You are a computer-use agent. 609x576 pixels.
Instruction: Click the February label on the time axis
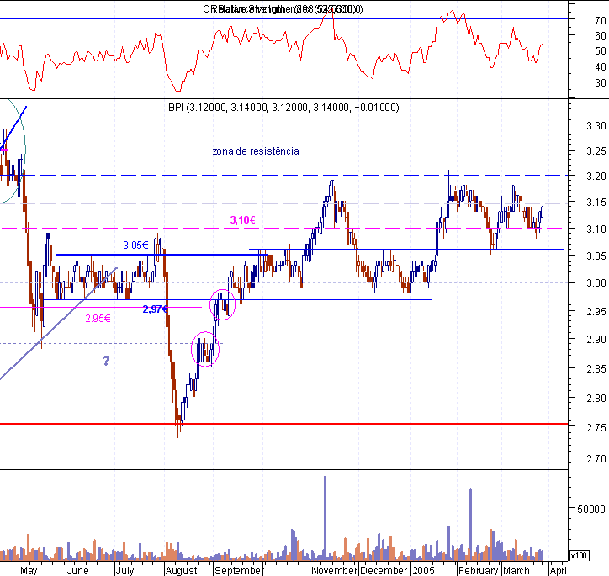click(x=478, y=571)
